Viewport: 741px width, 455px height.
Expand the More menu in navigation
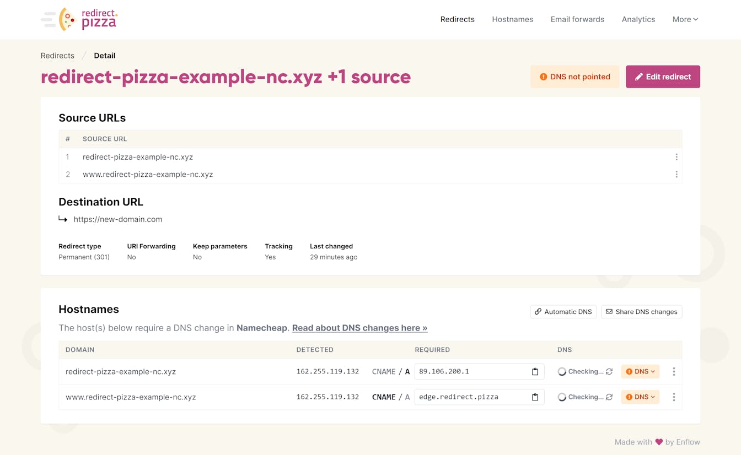[685, 19]
